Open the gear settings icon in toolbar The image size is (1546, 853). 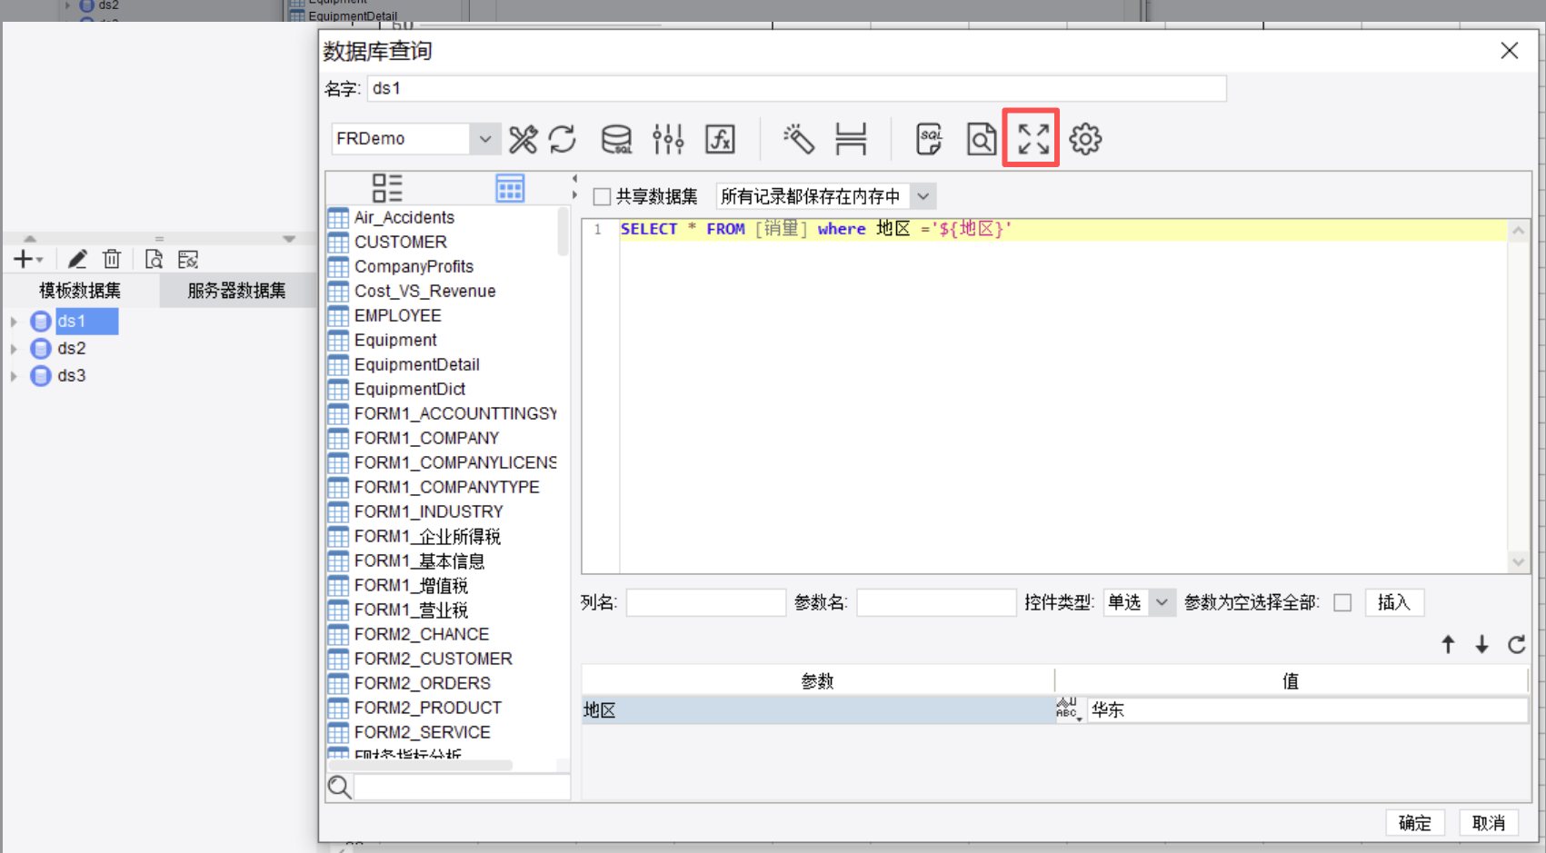pyautogui.click(x=1085, y=139)
